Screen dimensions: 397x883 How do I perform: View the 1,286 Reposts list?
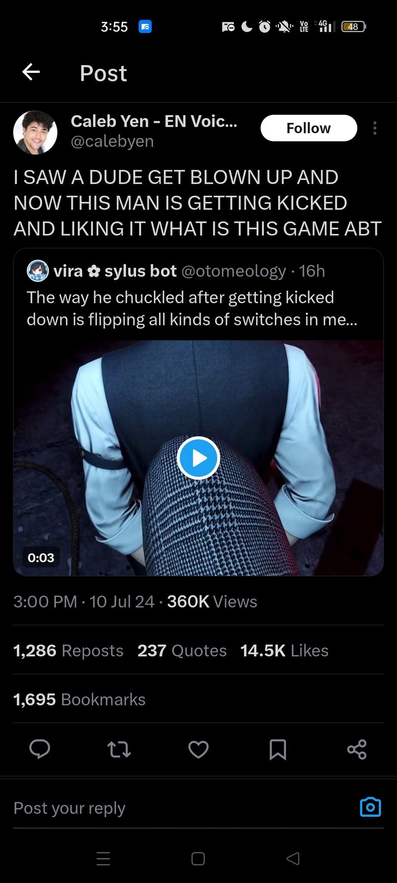68,651
